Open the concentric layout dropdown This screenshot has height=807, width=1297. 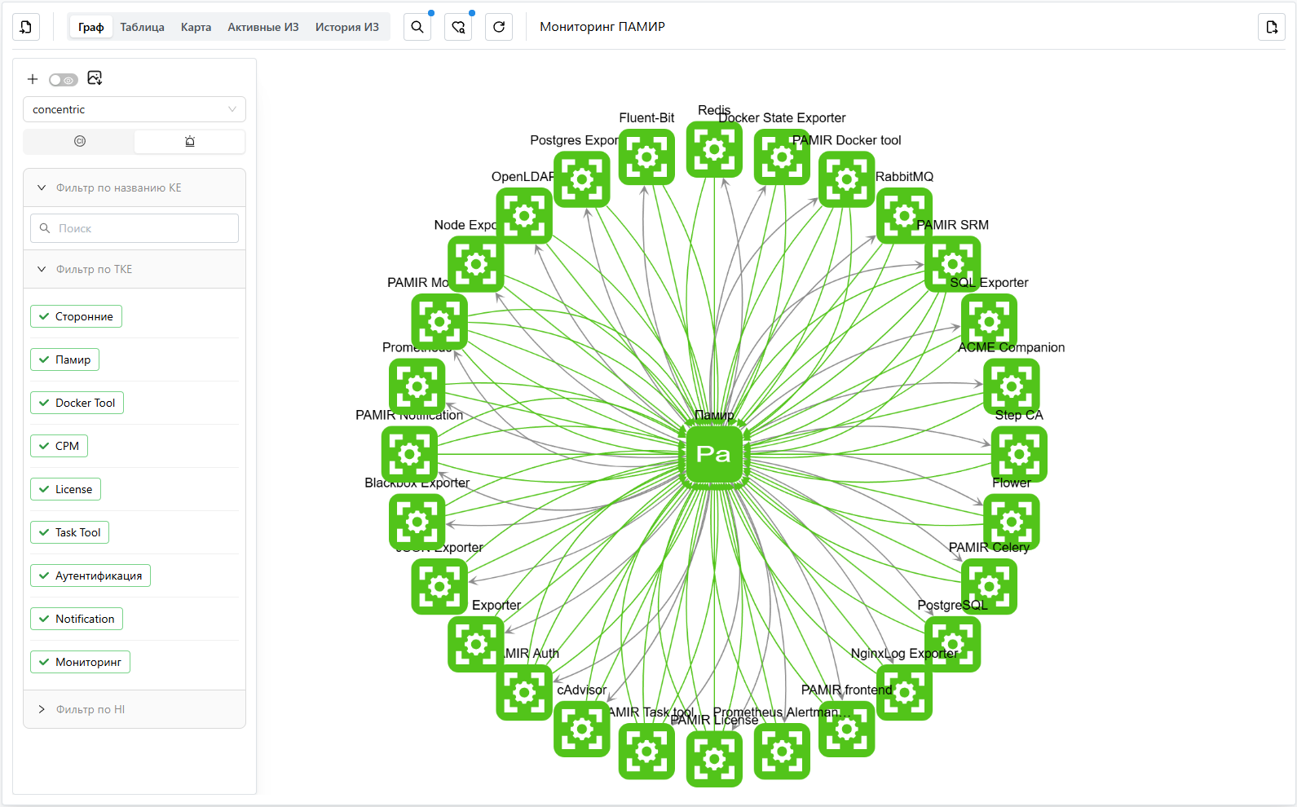(135, 109)
